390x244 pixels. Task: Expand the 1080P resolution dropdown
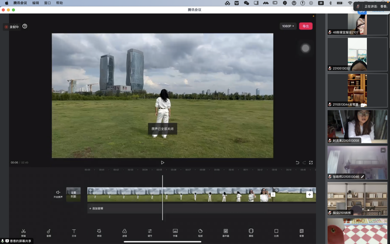click(x=288, y=26)
